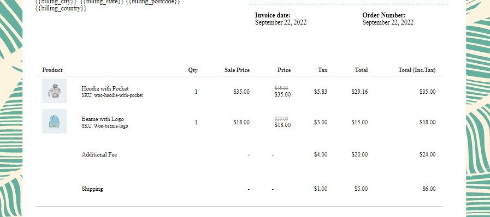This screenshot has height=217, width=490.
Task: Click the $24.00 Additional Fee total
Action: click(x=428, y=154)
